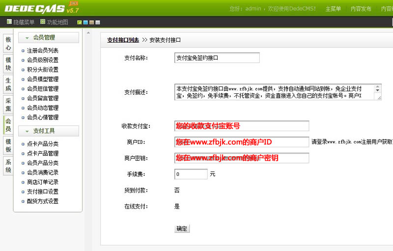The image size is (393, 251).
Task: Select the gray theme color swatch
Action: pos(97,22)
